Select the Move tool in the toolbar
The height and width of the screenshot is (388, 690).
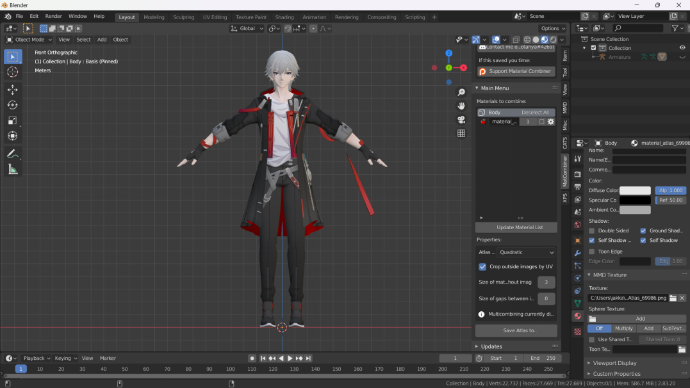tap(12, 90)
